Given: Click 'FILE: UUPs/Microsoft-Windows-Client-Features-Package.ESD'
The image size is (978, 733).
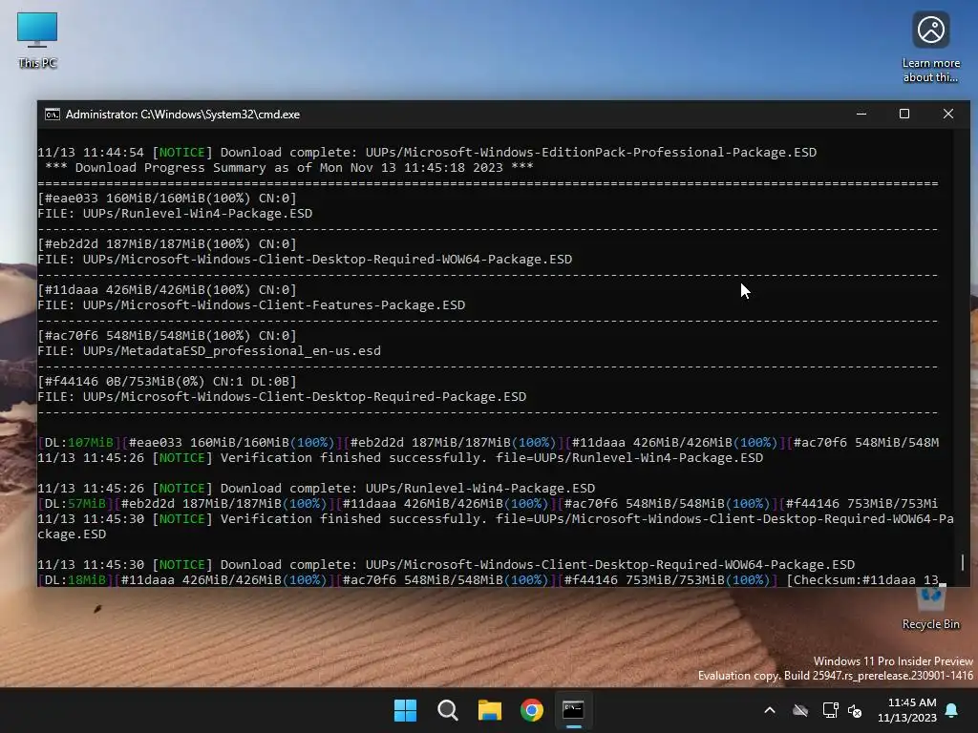Looking at the screenshot, I should (x=251, y=304).
